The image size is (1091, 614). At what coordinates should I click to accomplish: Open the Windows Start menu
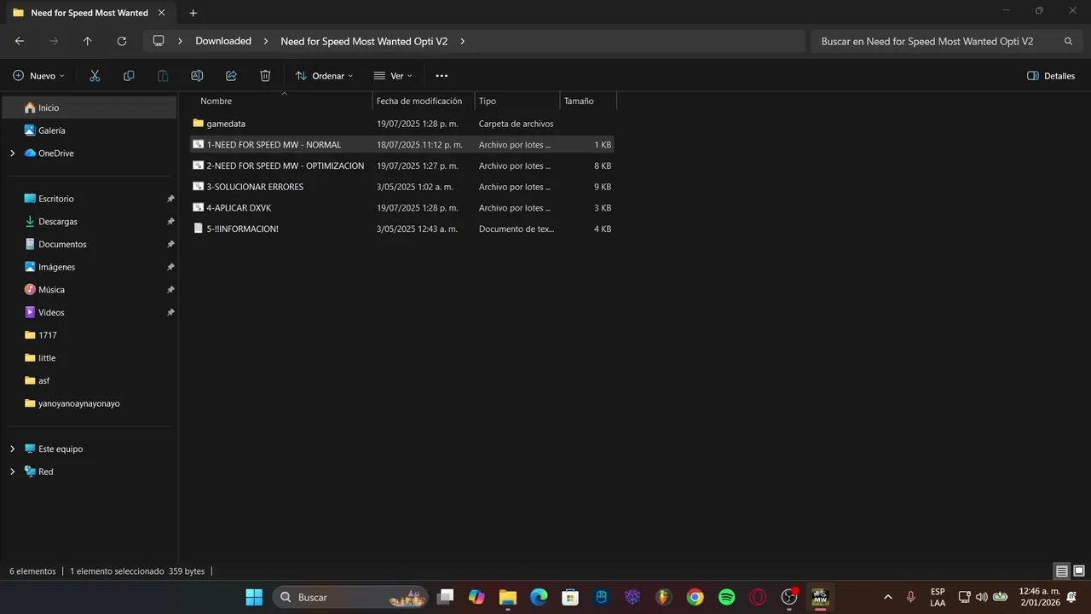(x=254, y=597)
